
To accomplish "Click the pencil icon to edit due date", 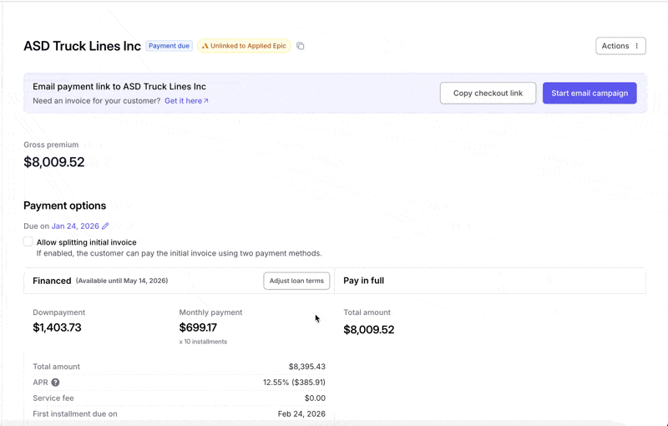I will point(105,226).
